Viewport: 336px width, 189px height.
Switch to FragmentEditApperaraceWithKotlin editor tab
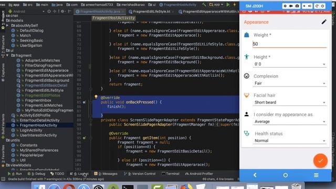point(209,12)
